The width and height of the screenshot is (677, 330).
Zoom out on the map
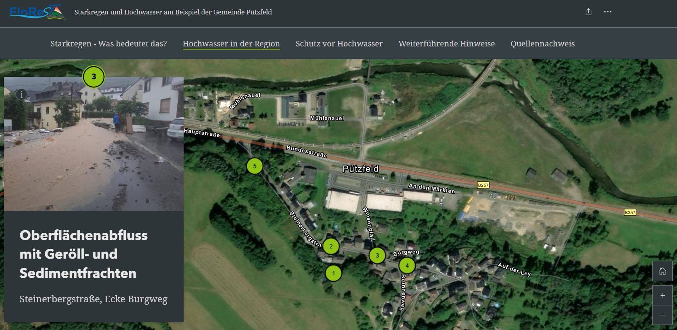click(662, 315)
